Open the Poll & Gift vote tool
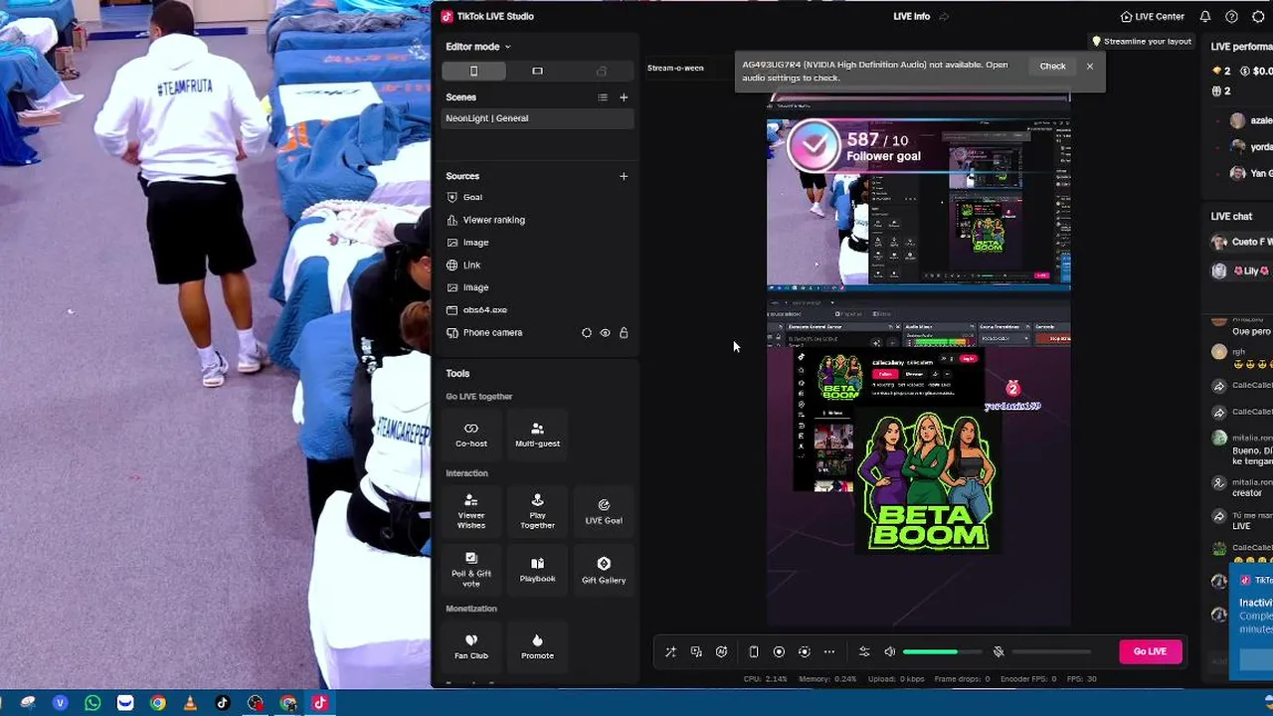Screen dimensions: 1273x716 (471, 570)
